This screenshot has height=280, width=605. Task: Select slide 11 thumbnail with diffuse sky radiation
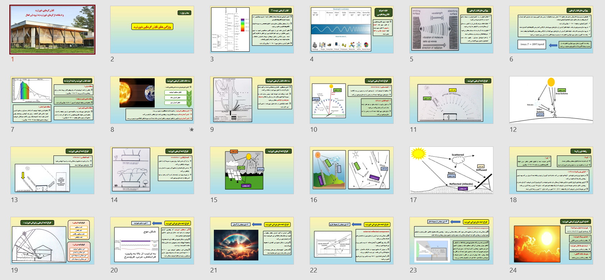pyautogui.click(x=451, y=100)
